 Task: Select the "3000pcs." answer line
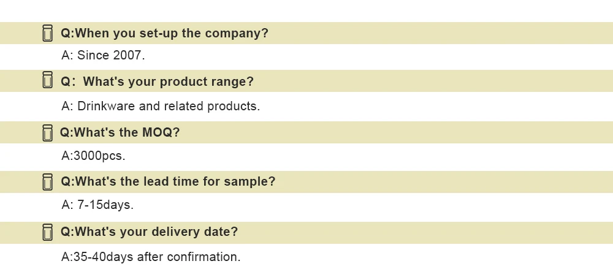tap(93, 156)
